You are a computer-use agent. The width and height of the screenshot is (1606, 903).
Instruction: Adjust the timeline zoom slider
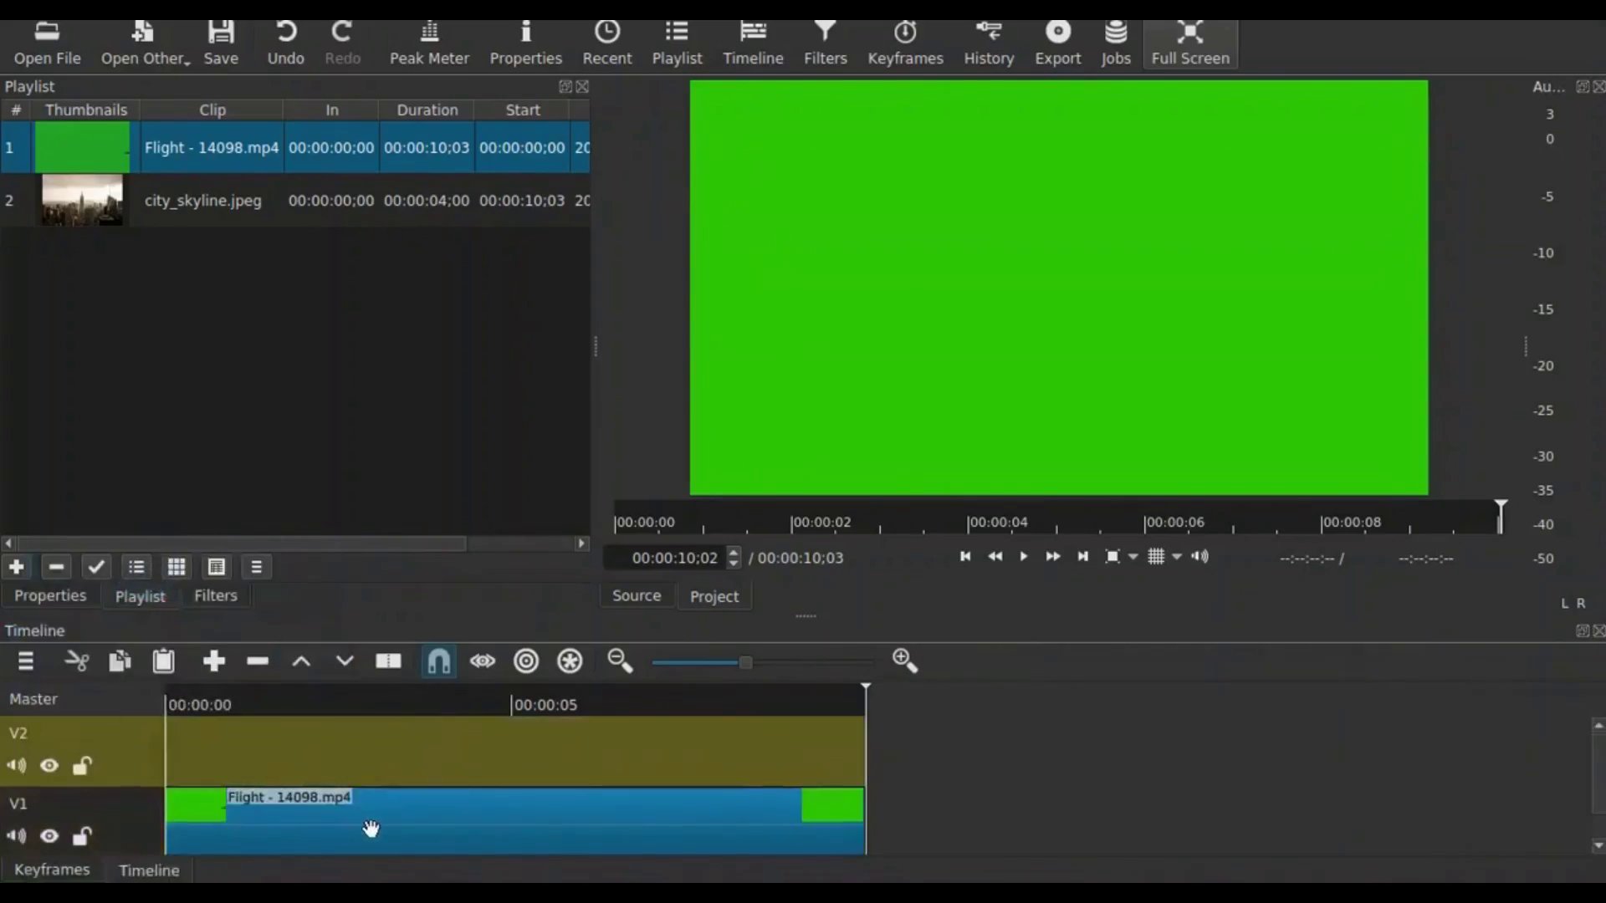pyautogui.click(x=744, y=661)
